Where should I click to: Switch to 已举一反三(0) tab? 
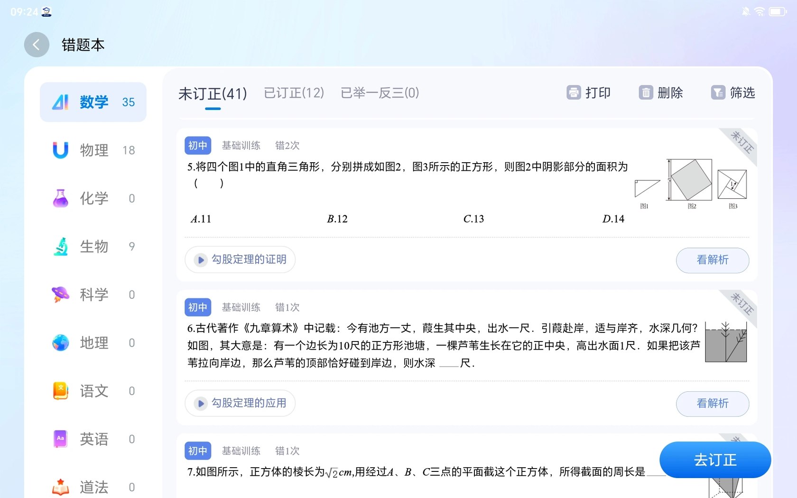pyautogui.click(x=380, y=93)
